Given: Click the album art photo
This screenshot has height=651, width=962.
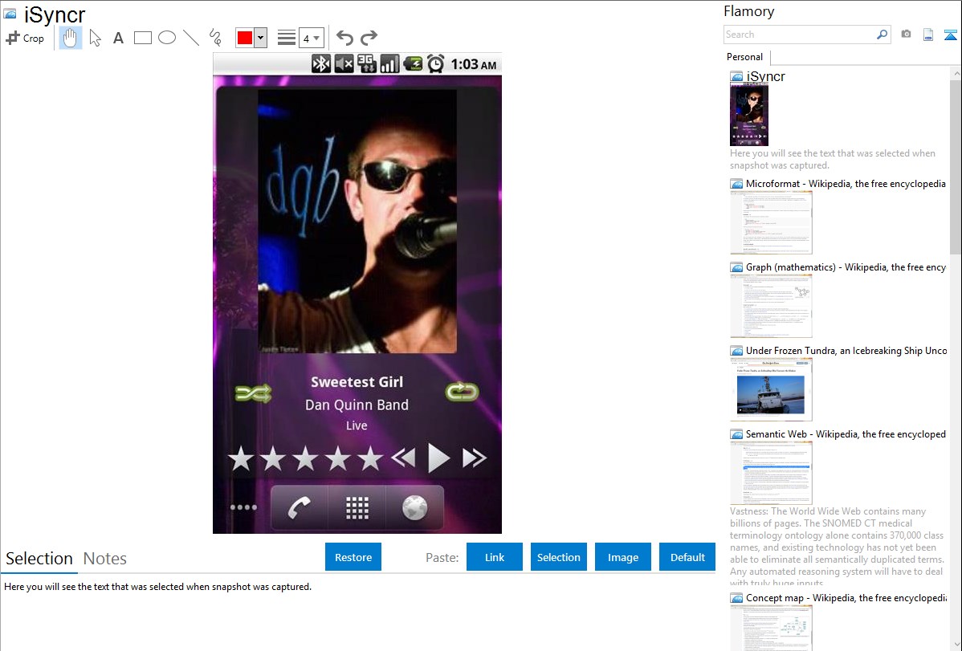Looking at the screenshot, I should pyautogui.click(x=357, y=222).
